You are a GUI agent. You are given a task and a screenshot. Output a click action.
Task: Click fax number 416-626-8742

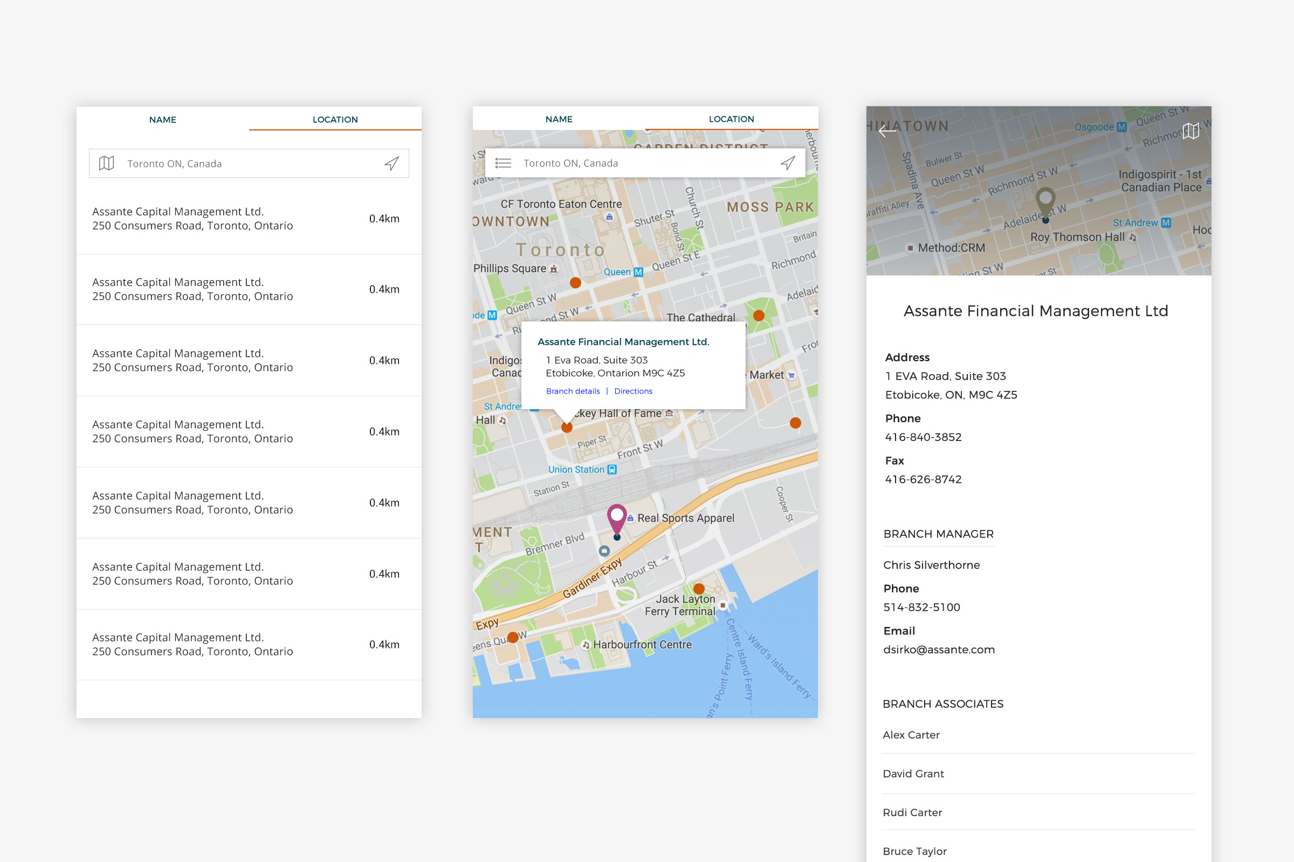tap(923, 479)
